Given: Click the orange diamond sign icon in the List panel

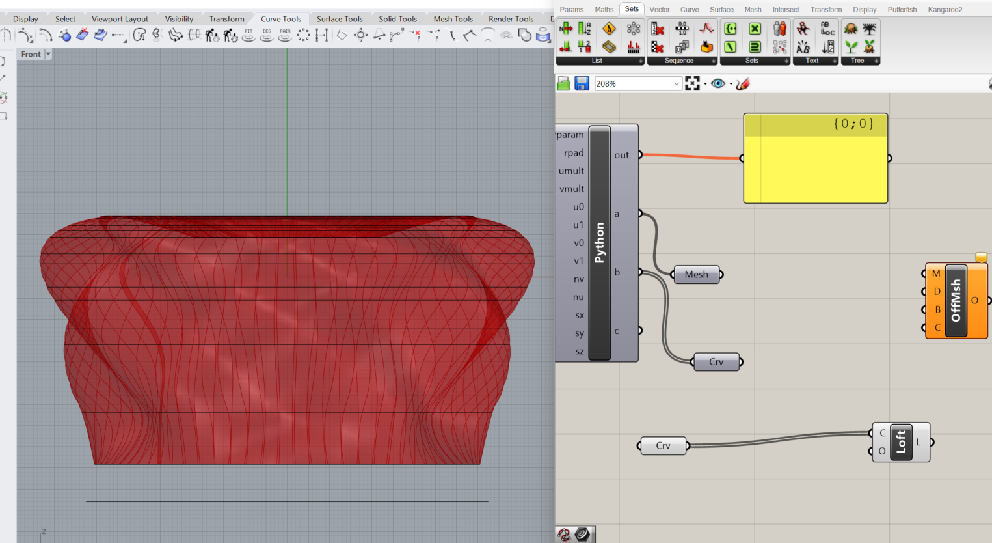Looking at the screenshot, I should coord(609,29).
